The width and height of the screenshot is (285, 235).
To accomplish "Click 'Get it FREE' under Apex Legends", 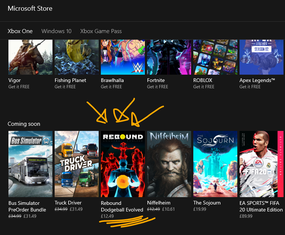I will tap(250, 87).
